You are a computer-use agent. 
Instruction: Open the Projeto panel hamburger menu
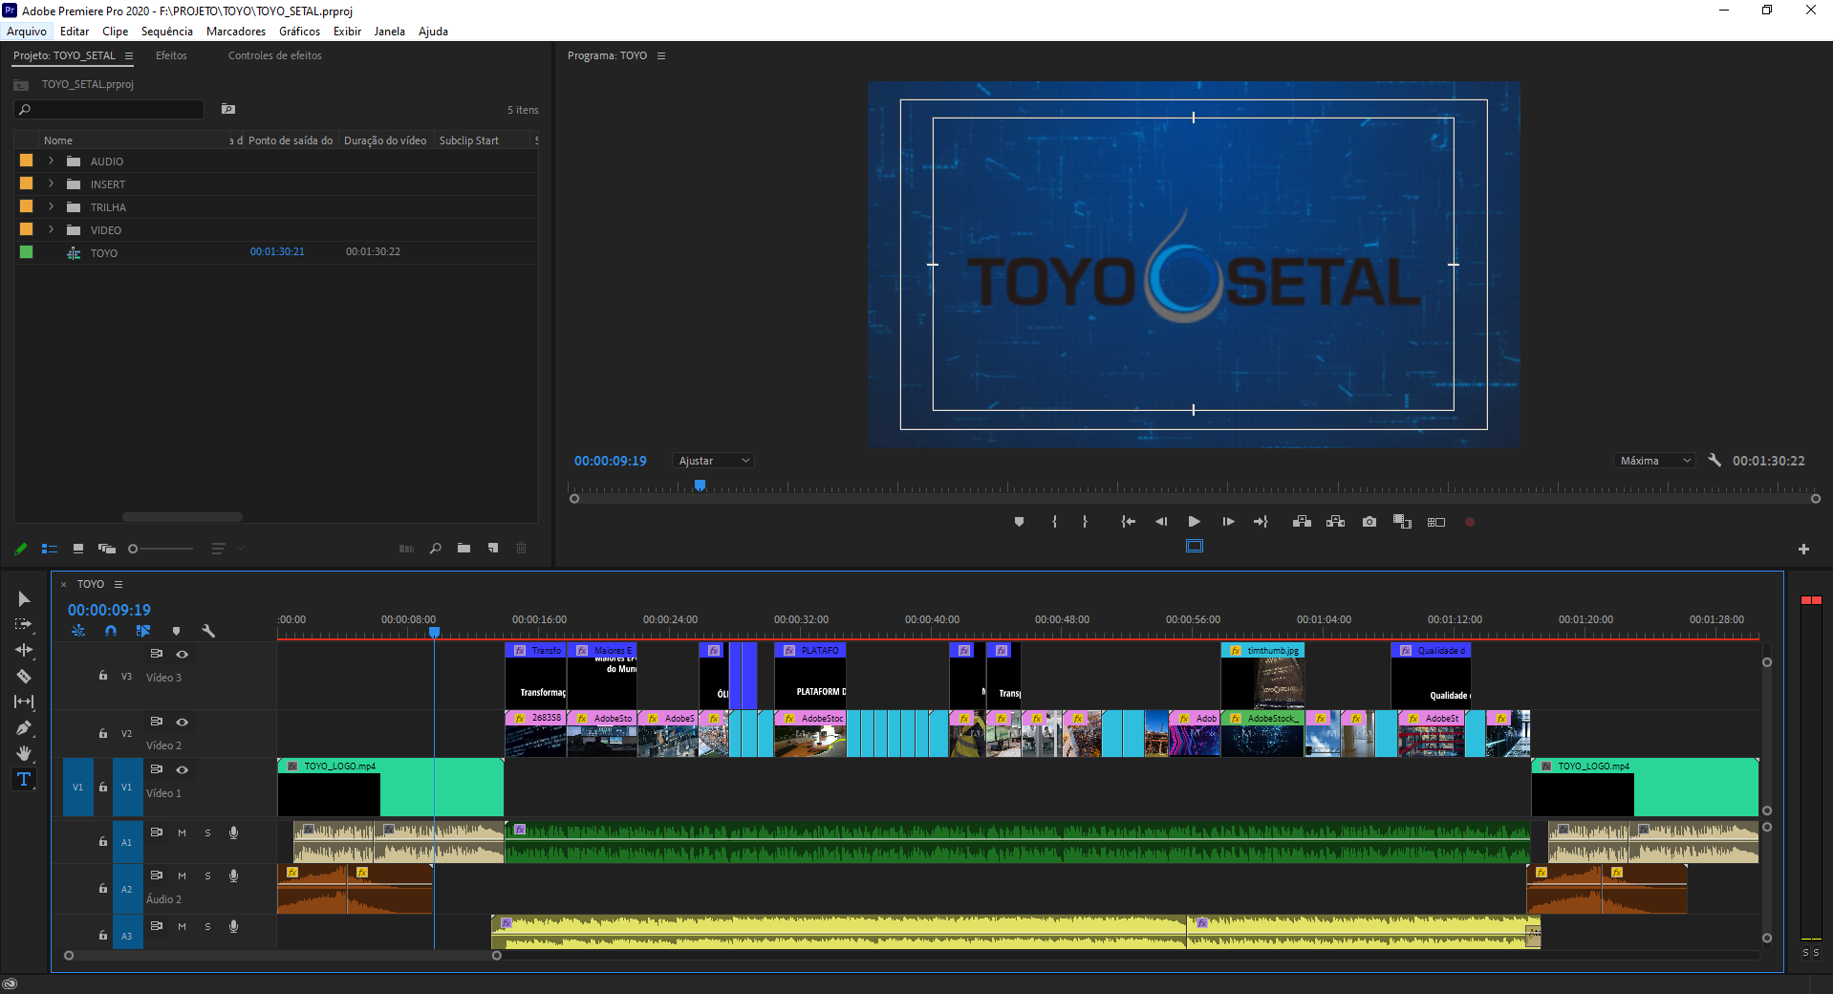pyautogui.click(x=129, y=55)
